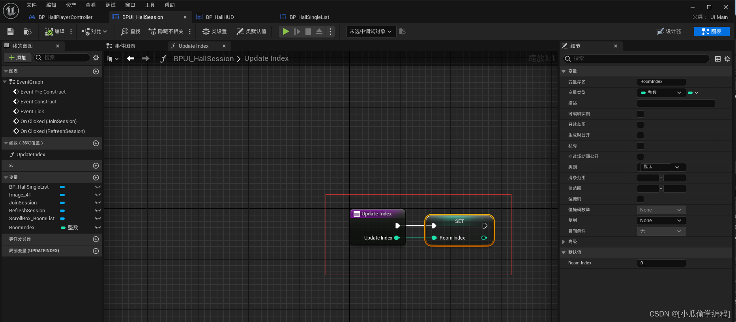The width and height of the screenshot is (736, 322).
Task: Toggle 只读蓝图 blueprint read only checkbox
Action: click(640, 125)
